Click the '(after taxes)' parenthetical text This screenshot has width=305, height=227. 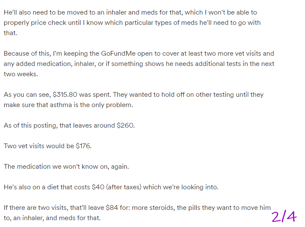[x=124, y=187]
